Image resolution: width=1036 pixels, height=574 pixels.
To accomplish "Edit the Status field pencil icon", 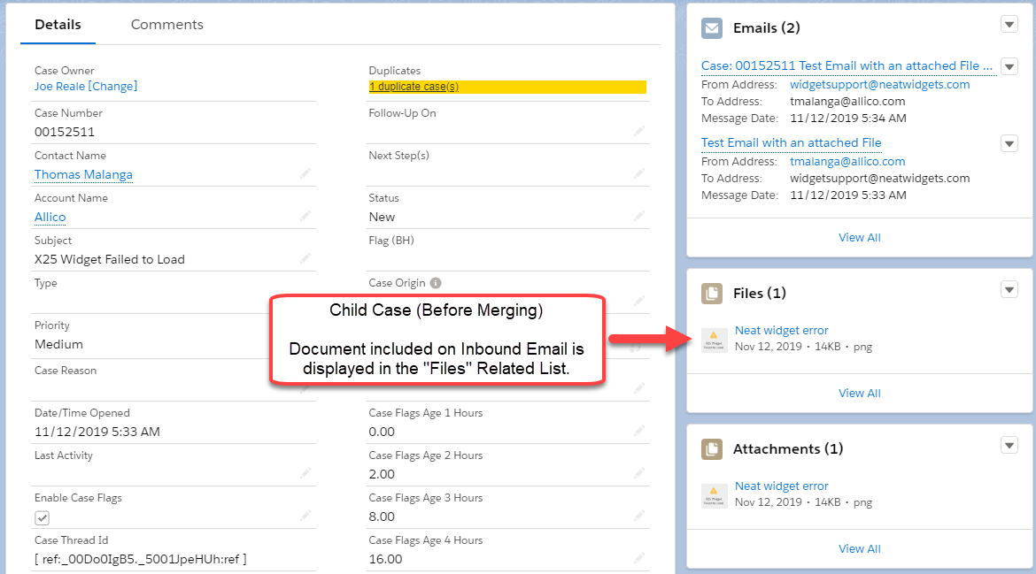I will (639, 217).
